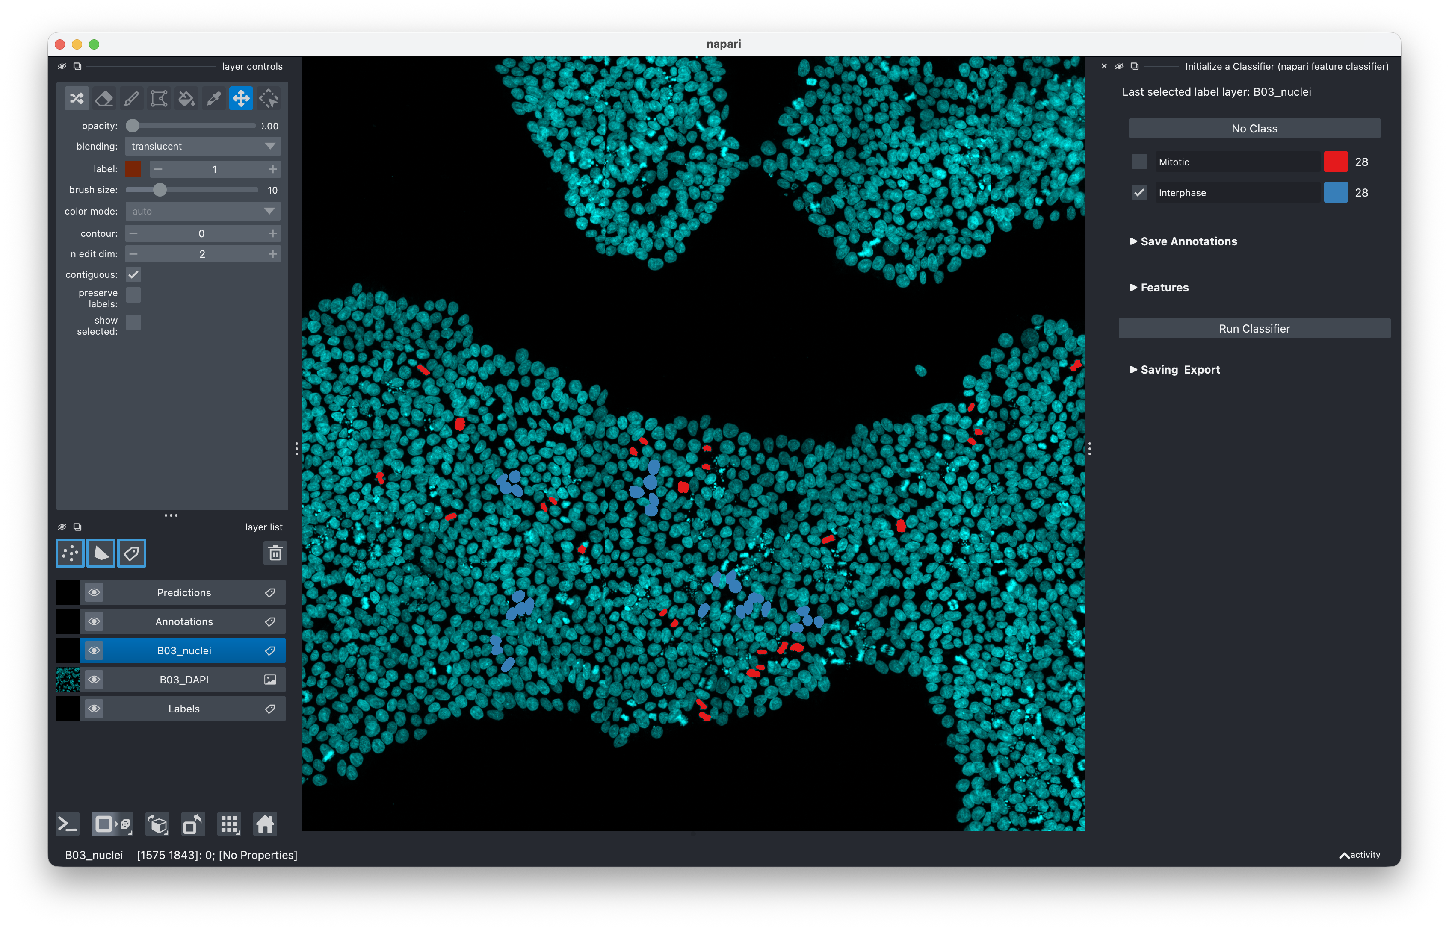1449x930 pixels.
Task: Choose the fill bucket tool
Action: pyautogui.click(x=186, y=98)
